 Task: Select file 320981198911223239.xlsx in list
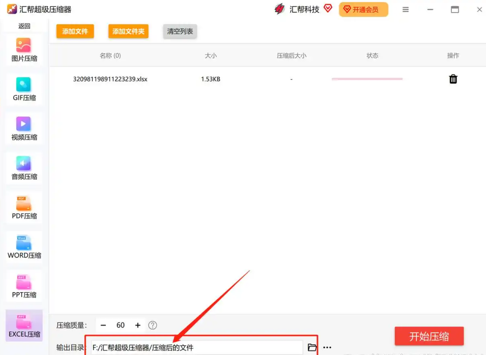[110, 79]
